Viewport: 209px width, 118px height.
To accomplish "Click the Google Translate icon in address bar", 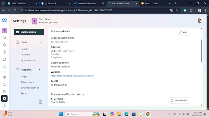I will tap(172, 10).
